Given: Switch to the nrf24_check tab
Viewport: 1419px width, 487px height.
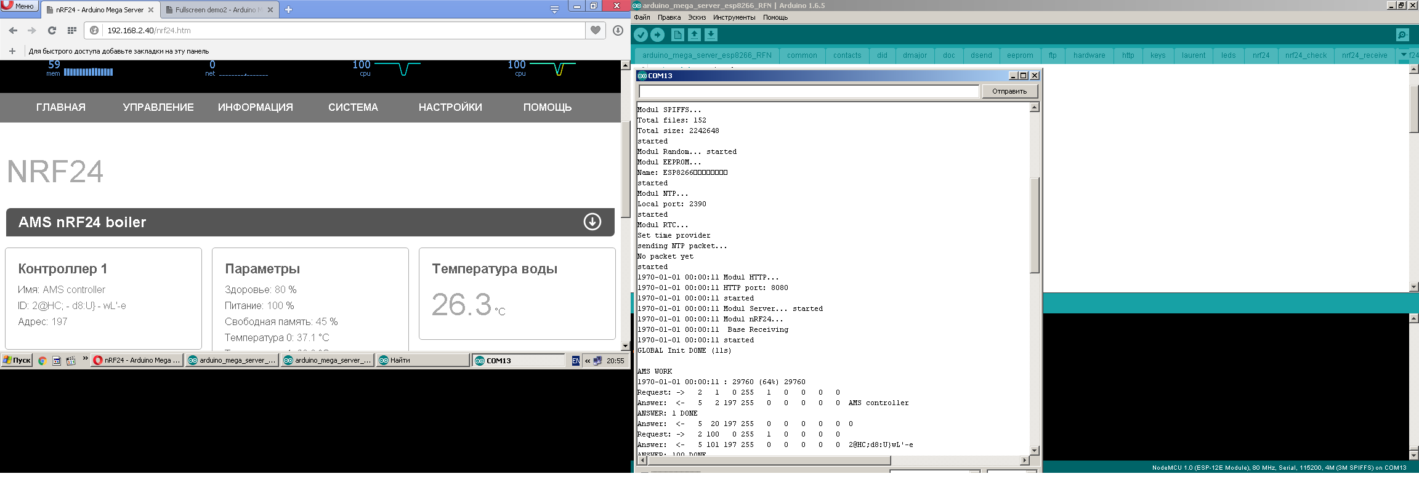Looking at the screenshot, I should coord(1306,55).
